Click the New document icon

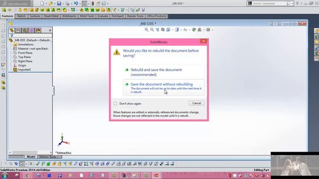[x=42, y=3]
